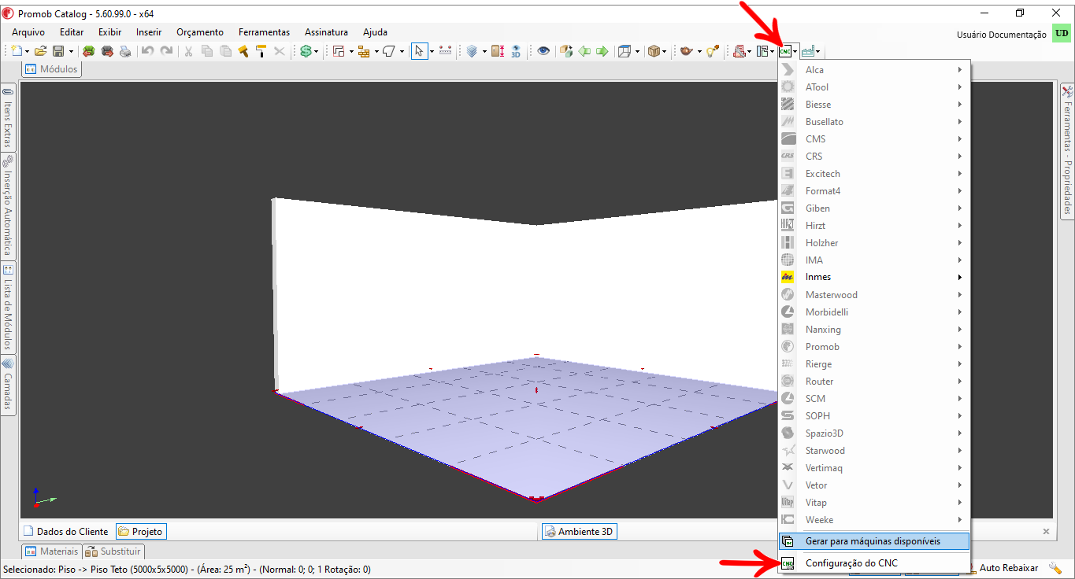The height and width of the screenshot is (579, 1075).
Task: Open the Alca submenu
Action: coord(873,69)
